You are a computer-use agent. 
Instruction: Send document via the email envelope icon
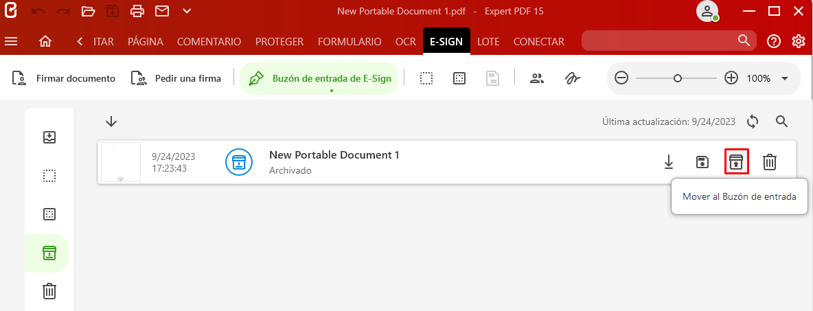point(162,11)
